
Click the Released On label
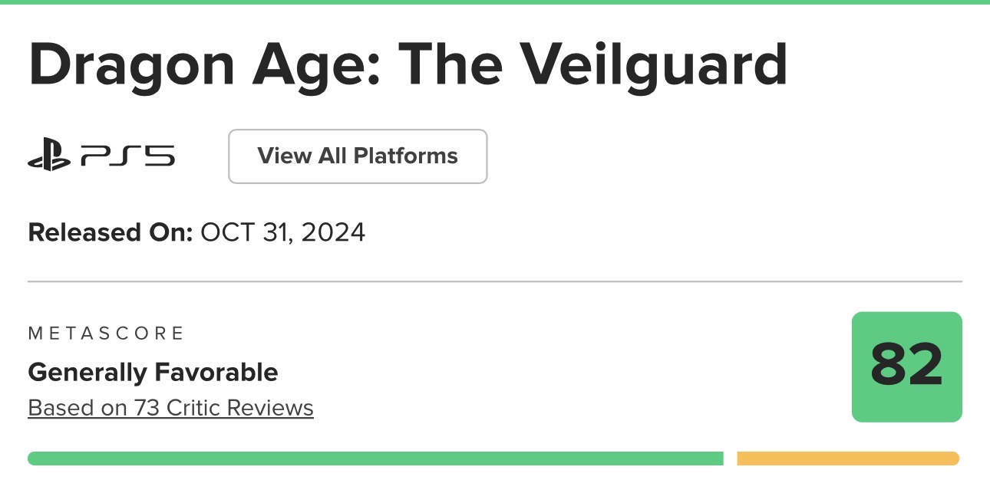[x=110, y=232]
